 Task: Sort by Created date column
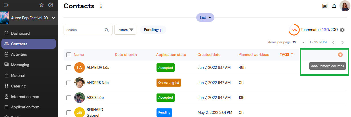[x=209, y=54]
